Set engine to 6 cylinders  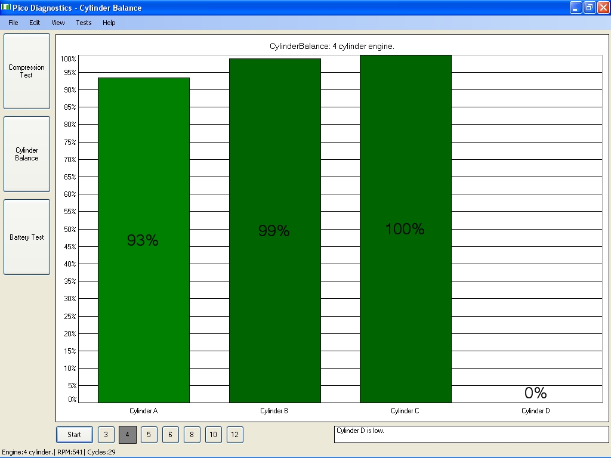coord(170,435)
